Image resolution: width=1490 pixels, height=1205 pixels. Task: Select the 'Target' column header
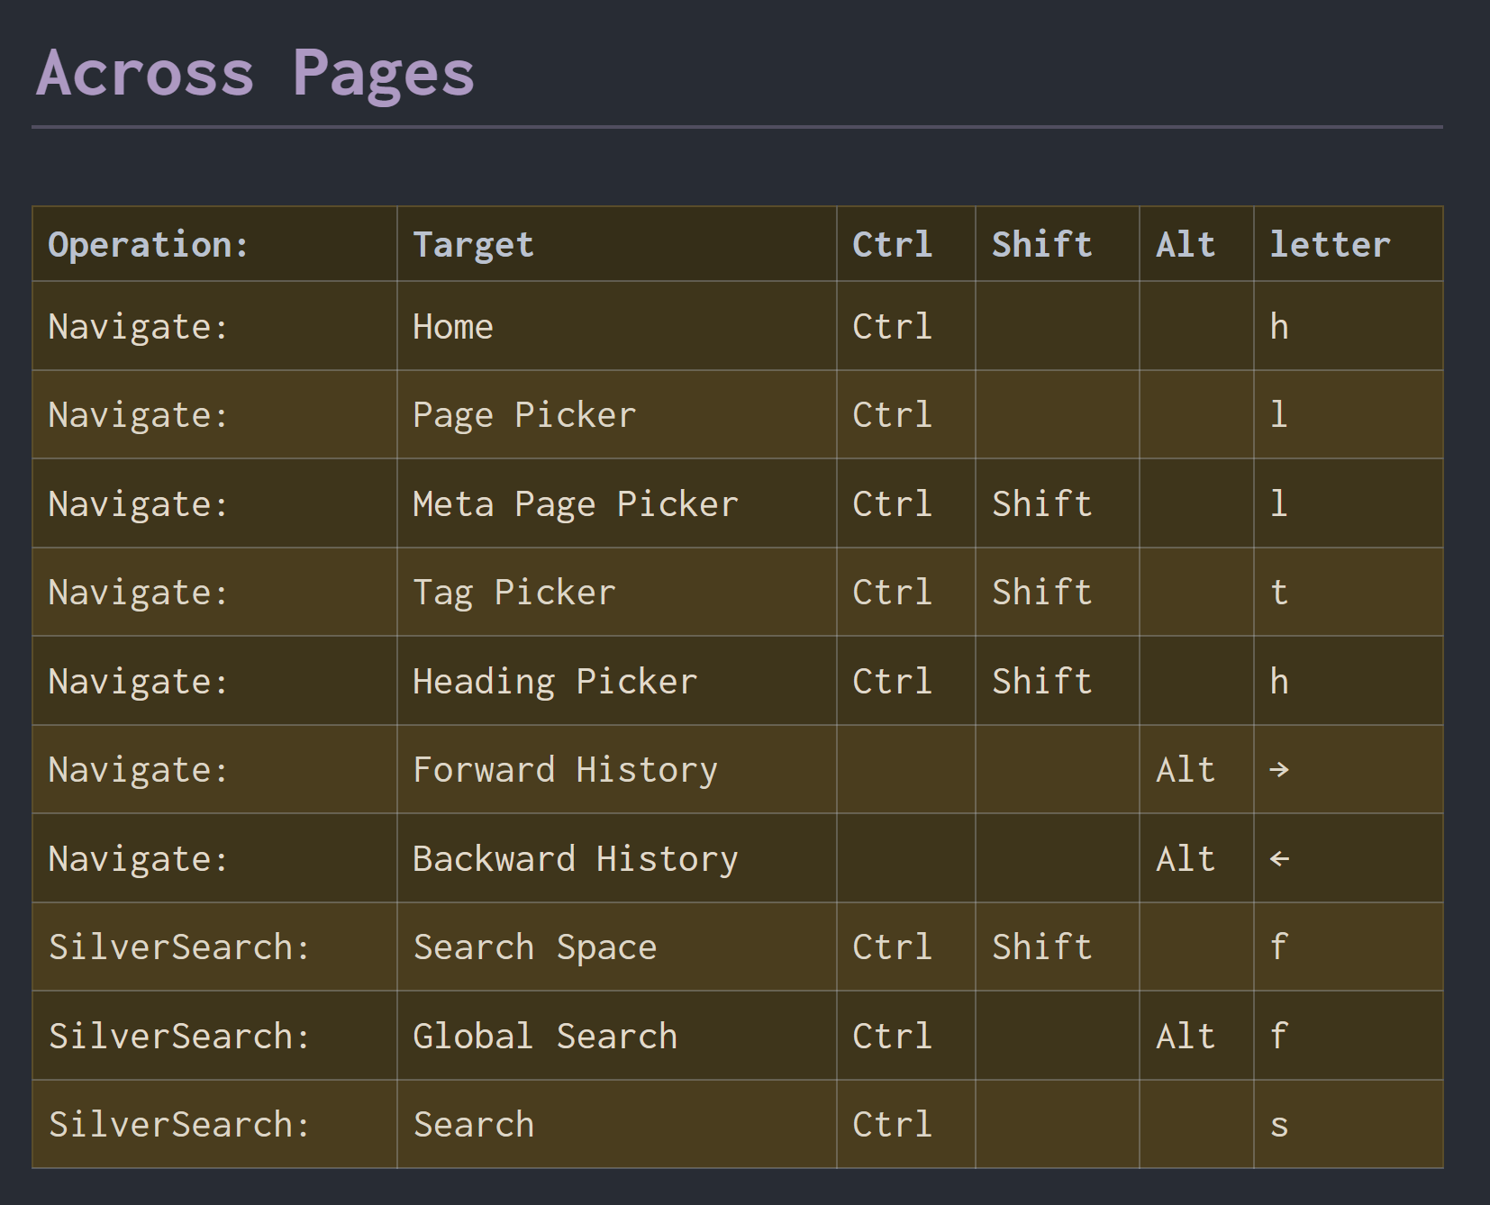click(473, 245)
